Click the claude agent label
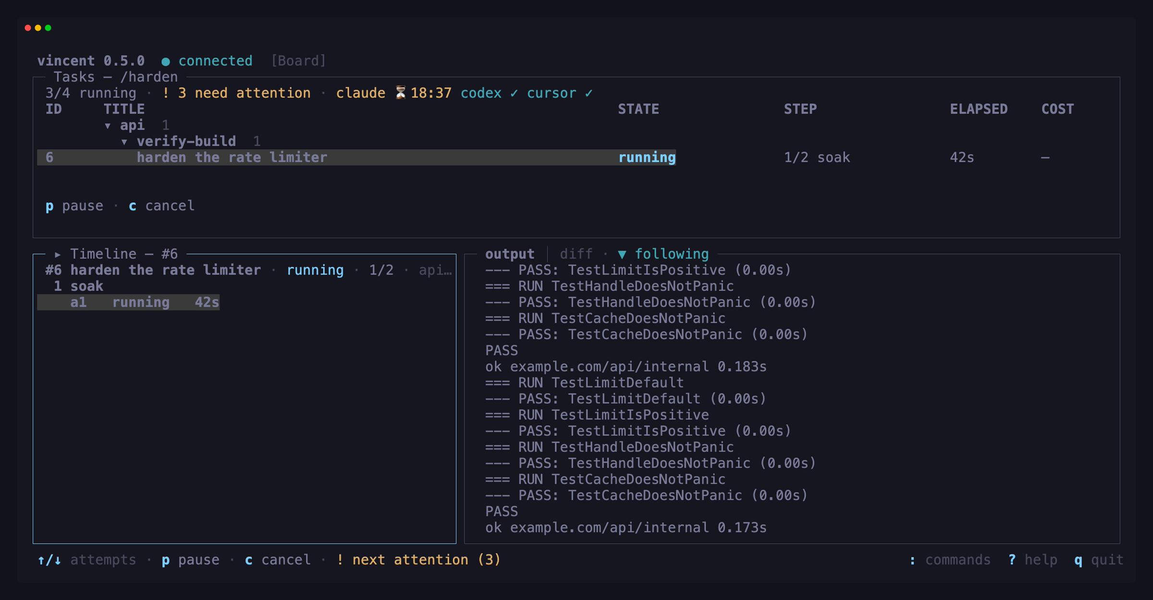Image resolution: width=1153 pixels, height=600 pixels. [x=361, y=93]
